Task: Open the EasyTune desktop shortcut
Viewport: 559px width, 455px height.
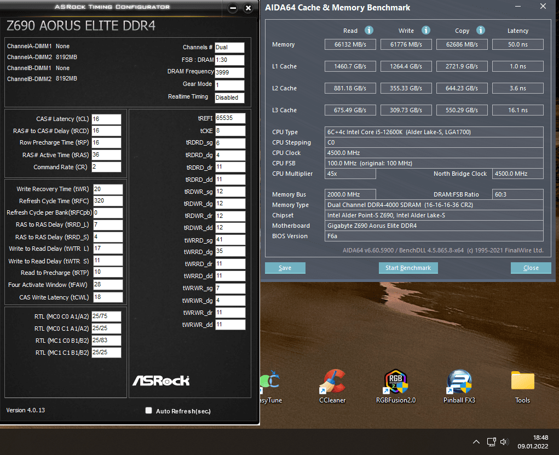Action: pyautogui.click(x=272, y=387)
